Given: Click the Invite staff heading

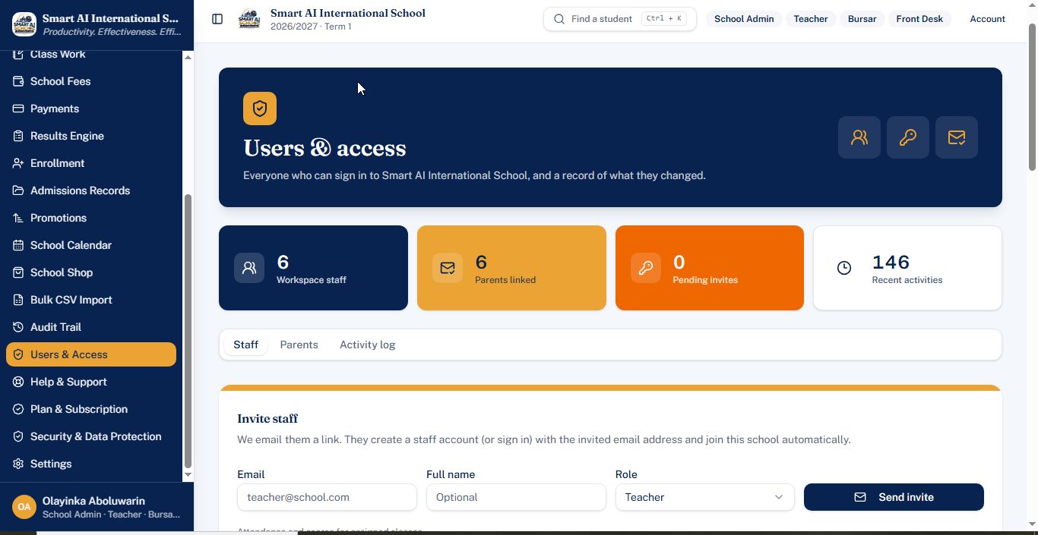Looking at the screenshot, I should pyautogui.click(x=267, y=418).
